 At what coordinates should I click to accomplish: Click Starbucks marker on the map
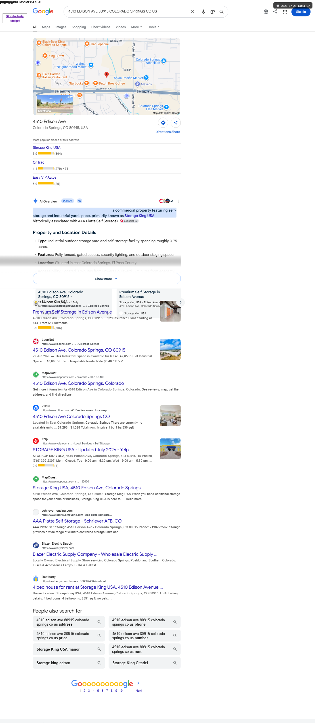87,83
